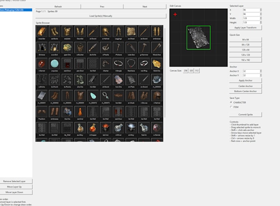Screen dimensions: 280x206
Task: Set canvas size to 256
Action: [186, 71]
